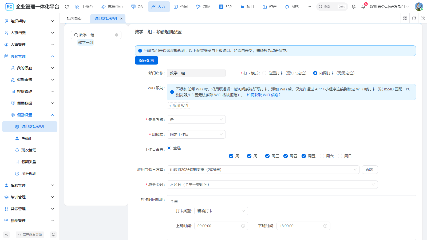Image resolution: width=427 pixels, height=240 pixels.
Task: Click the 配置 button beside holiday scheme
Action: pyautogui.click(x=370, y=170)
